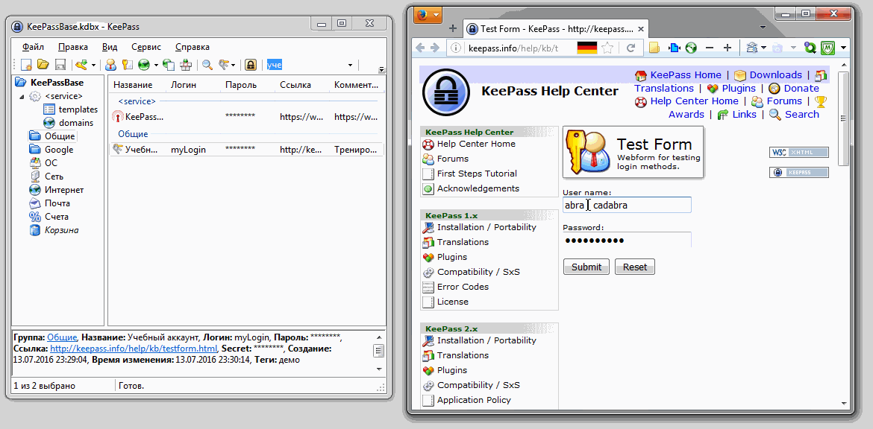This screenshot has height=429, width=873.
Task: Open KeePass toolbar overflow options arrow
Action: 382,70
